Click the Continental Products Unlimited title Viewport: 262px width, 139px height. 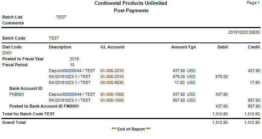[x=131, y=3]
